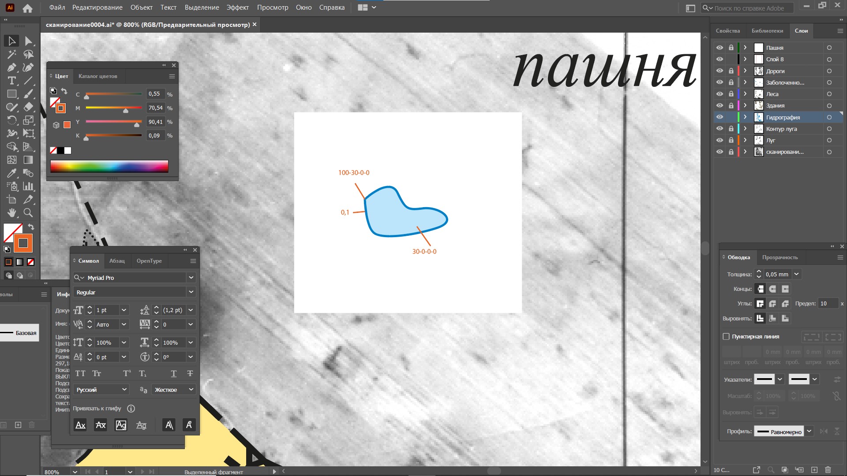Swap fill and stroke in toolbar
This screenshot has width=847, height=476.
31,227
